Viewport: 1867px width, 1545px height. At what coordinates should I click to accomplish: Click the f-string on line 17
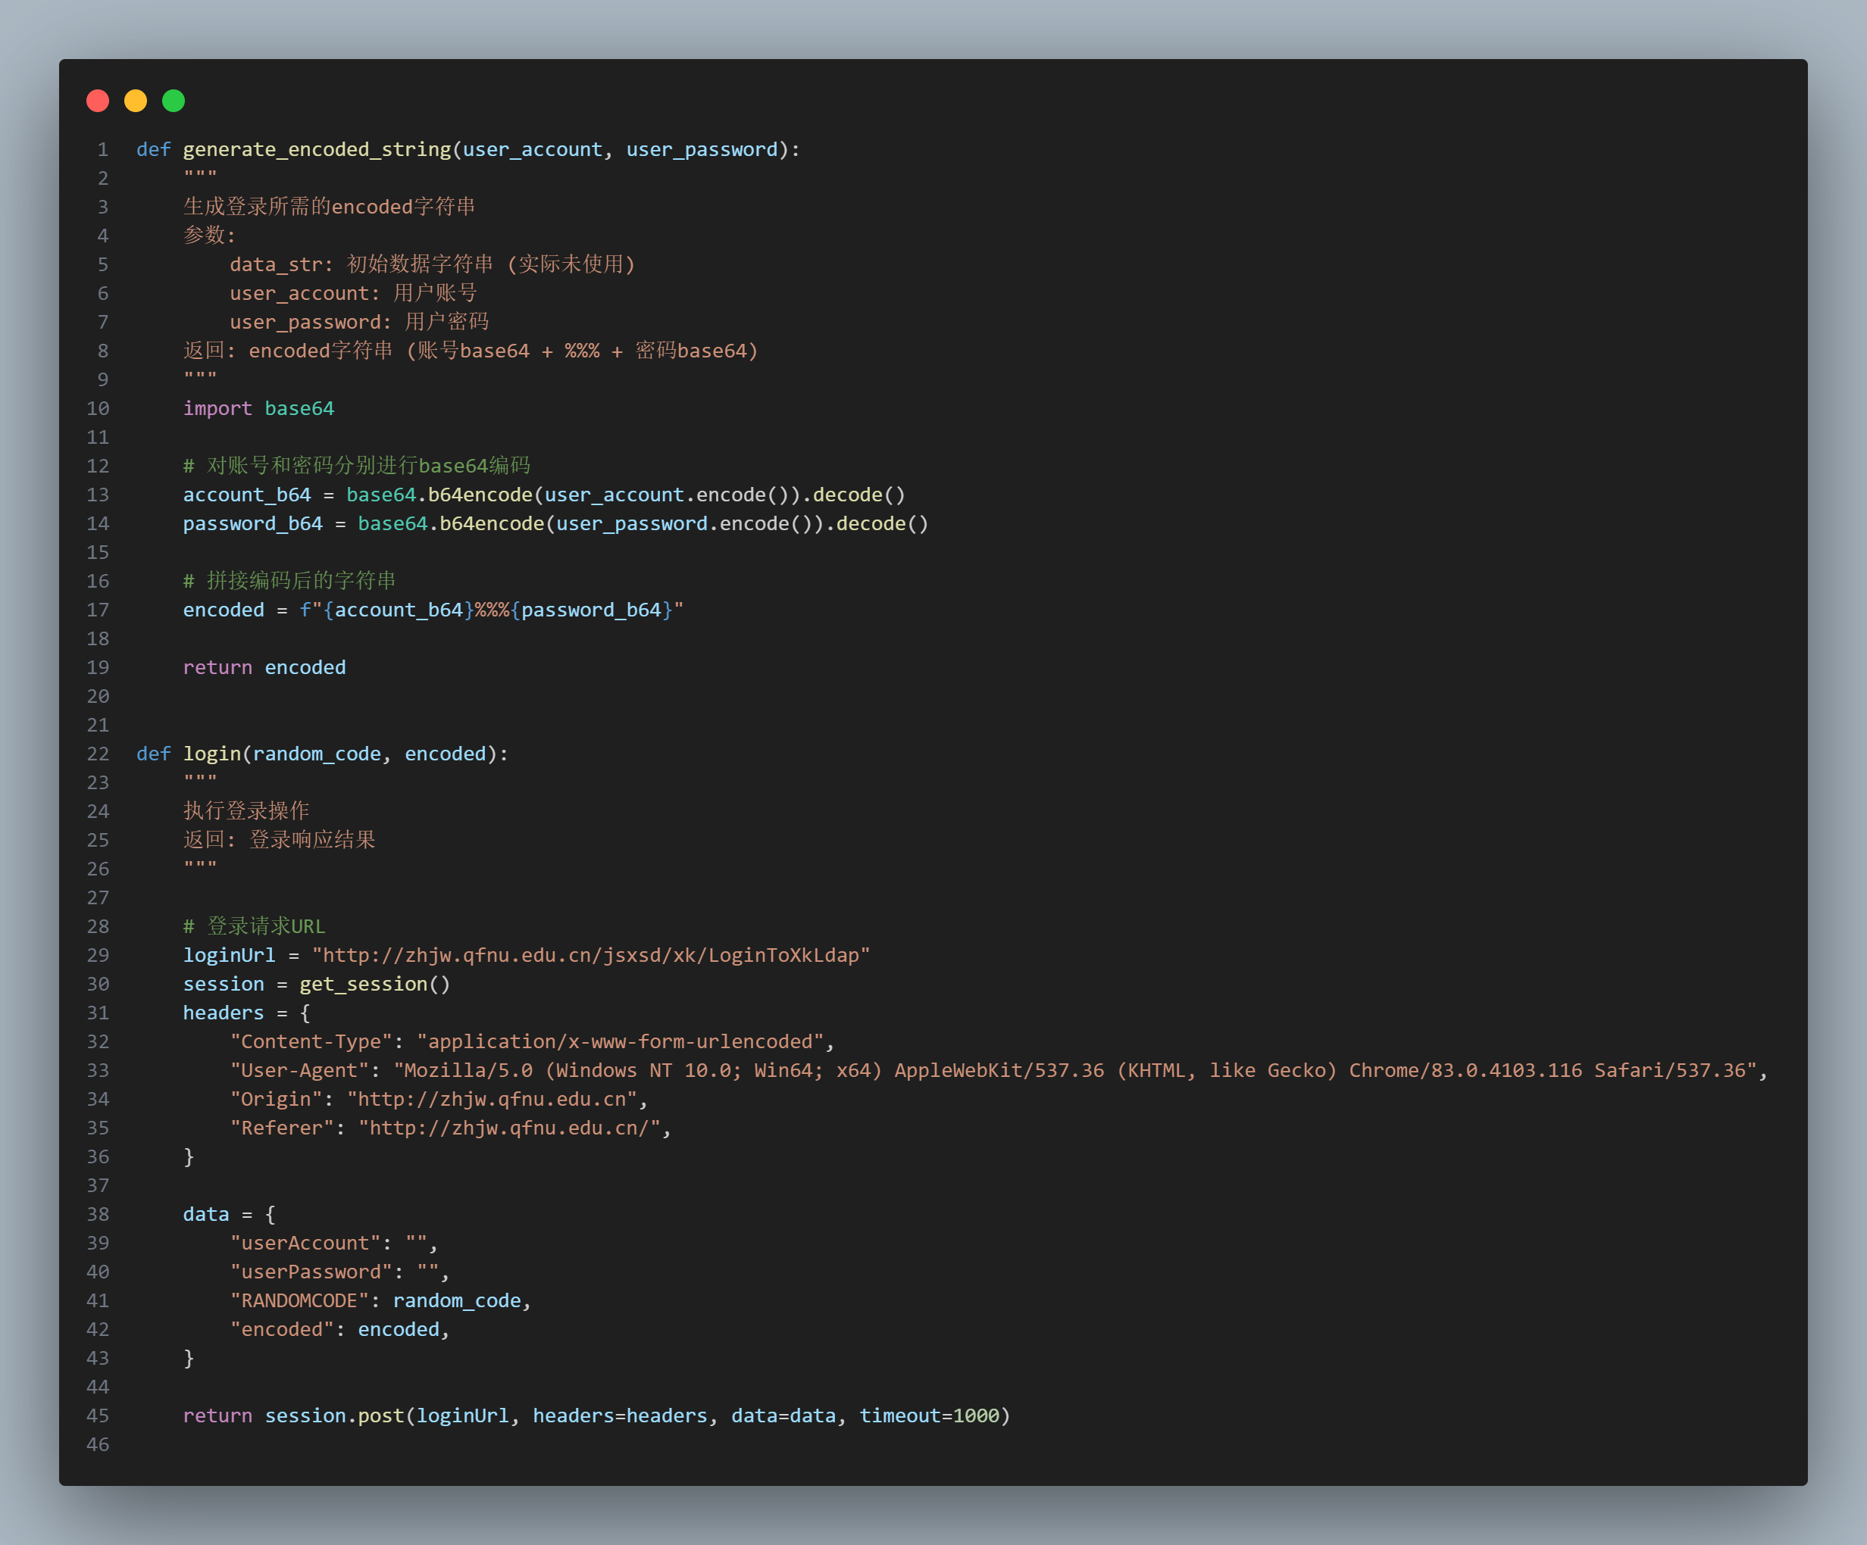[x=491, y=610]
